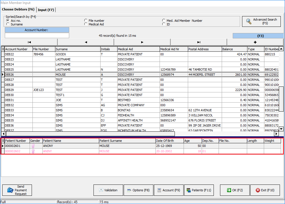285x204 pixels.
Task: Jump to first record navigation arrow
Action: click(x=29, y=42)
